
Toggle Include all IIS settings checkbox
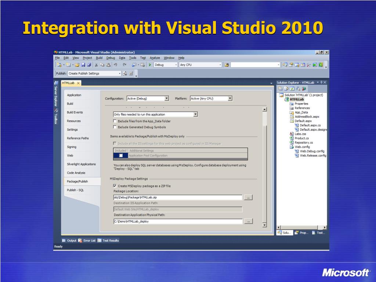pos(115,144)
